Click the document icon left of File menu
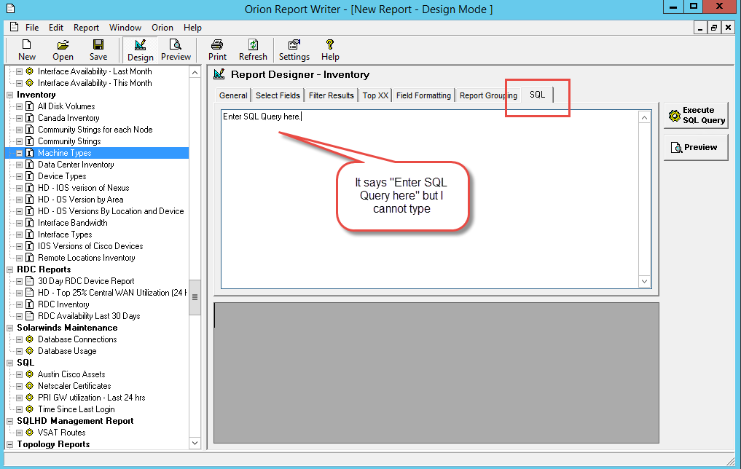Screen dimensions: 741x469 tap(14, 27)
